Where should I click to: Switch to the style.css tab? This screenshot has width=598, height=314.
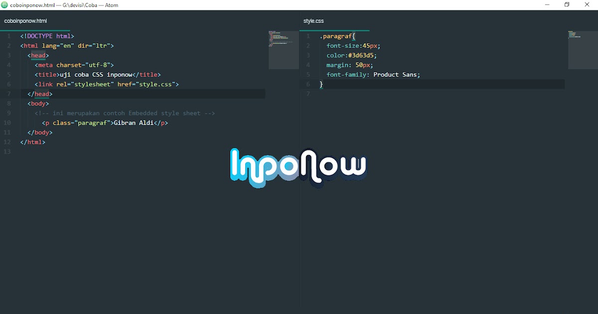(x=313, y=21)
